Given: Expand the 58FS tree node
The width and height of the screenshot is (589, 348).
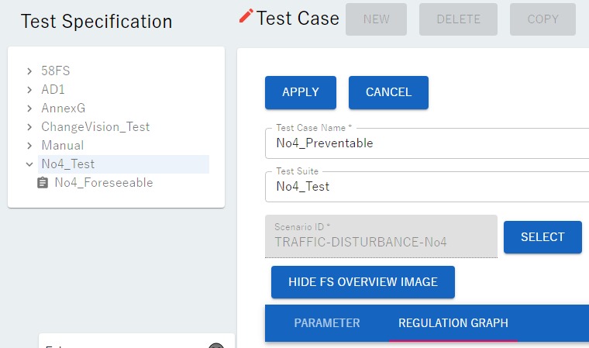Looking at the screenshot, I should click(x=29, y=71).
